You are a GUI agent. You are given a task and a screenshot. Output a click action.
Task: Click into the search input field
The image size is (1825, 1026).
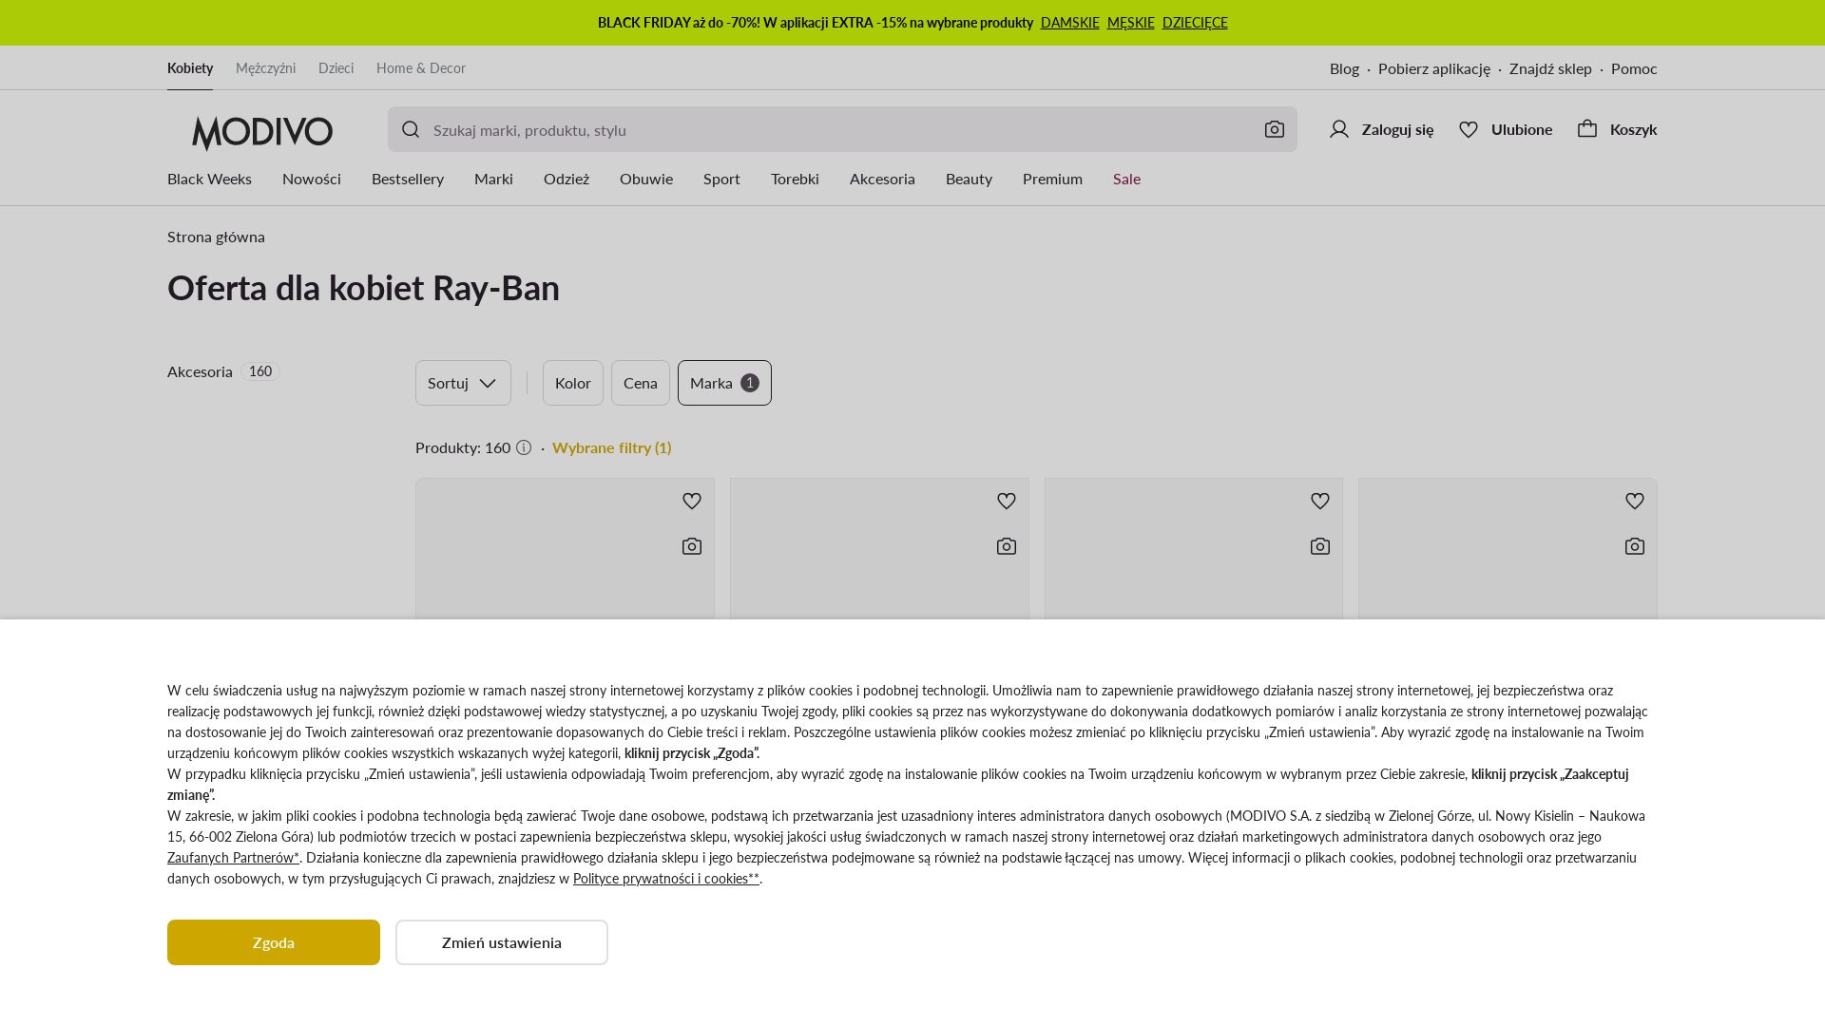pyautogui.click(x=841, y=129)
